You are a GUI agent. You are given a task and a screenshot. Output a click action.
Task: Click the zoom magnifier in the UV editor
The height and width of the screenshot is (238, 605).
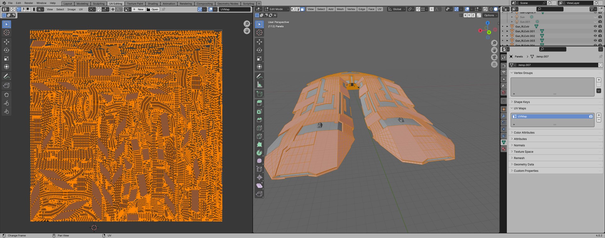(247, 24)
